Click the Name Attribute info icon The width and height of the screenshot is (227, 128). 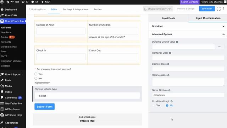tap(170, 90)
